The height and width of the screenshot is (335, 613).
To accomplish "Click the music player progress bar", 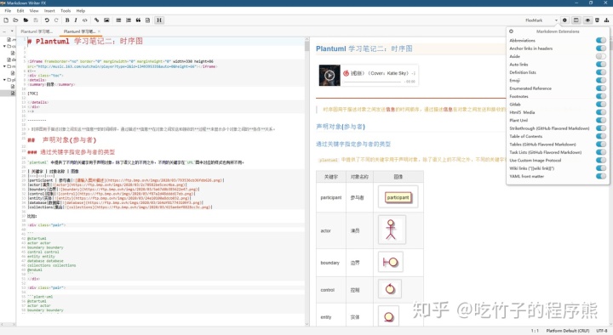I will [372, 82].
